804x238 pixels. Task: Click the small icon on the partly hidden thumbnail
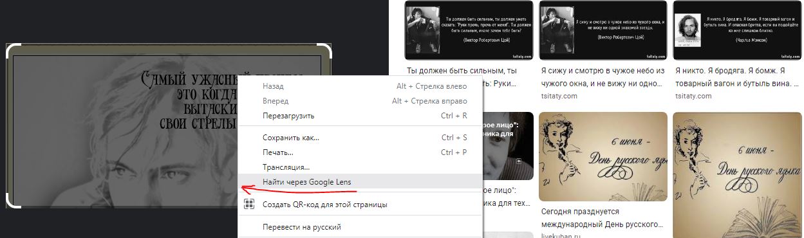click(x=518, y=162)
